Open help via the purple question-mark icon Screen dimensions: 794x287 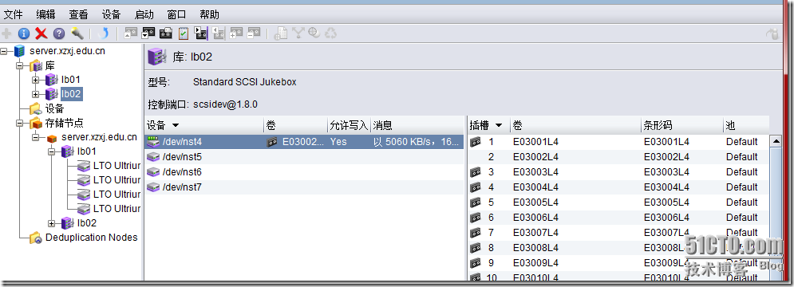(59, 34)
